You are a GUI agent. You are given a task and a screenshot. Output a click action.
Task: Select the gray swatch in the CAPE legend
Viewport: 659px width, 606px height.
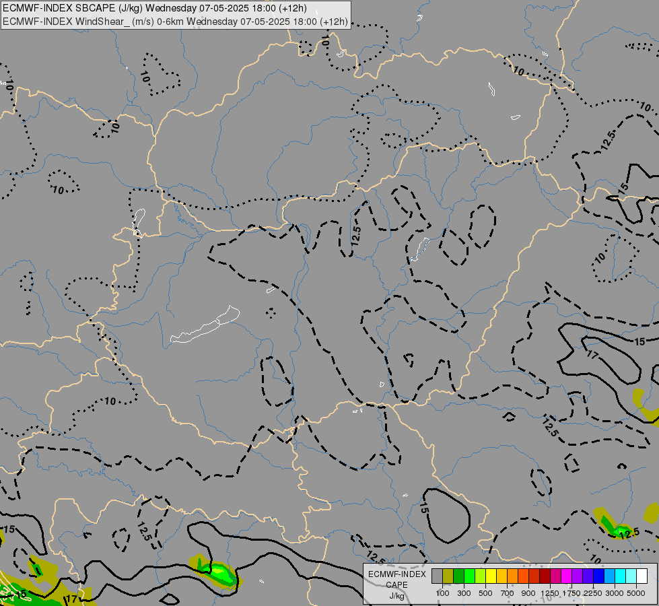click(437, 576)
